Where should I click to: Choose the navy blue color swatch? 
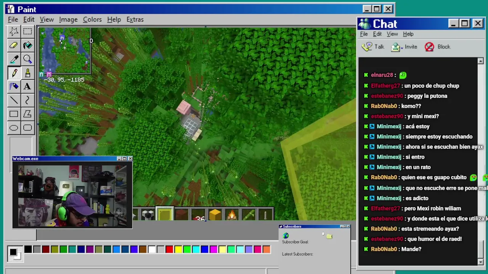point(81,250)
